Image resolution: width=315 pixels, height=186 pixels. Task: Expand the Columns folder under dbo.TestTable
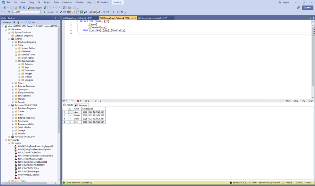[19, 64]
